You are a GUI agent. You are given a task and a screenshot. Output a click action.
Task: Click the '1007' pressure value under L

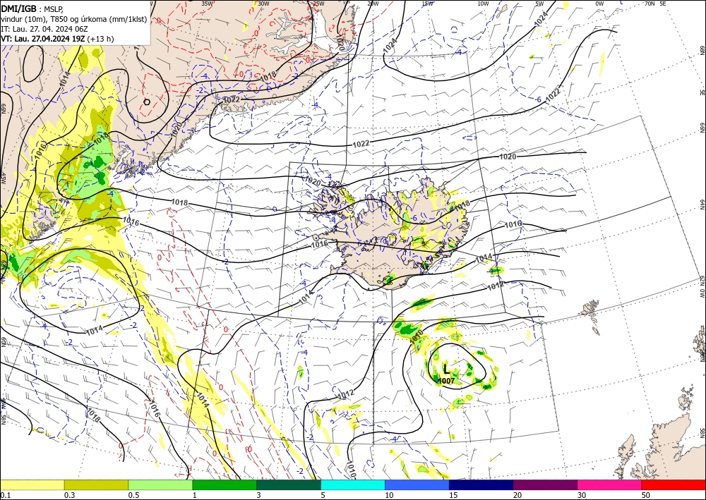point(446,382)
